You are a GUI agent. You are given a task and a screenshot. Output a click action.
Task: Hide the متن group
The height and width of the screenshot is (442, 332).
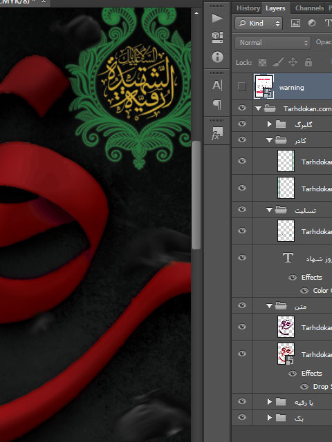(x=242, y=305)
